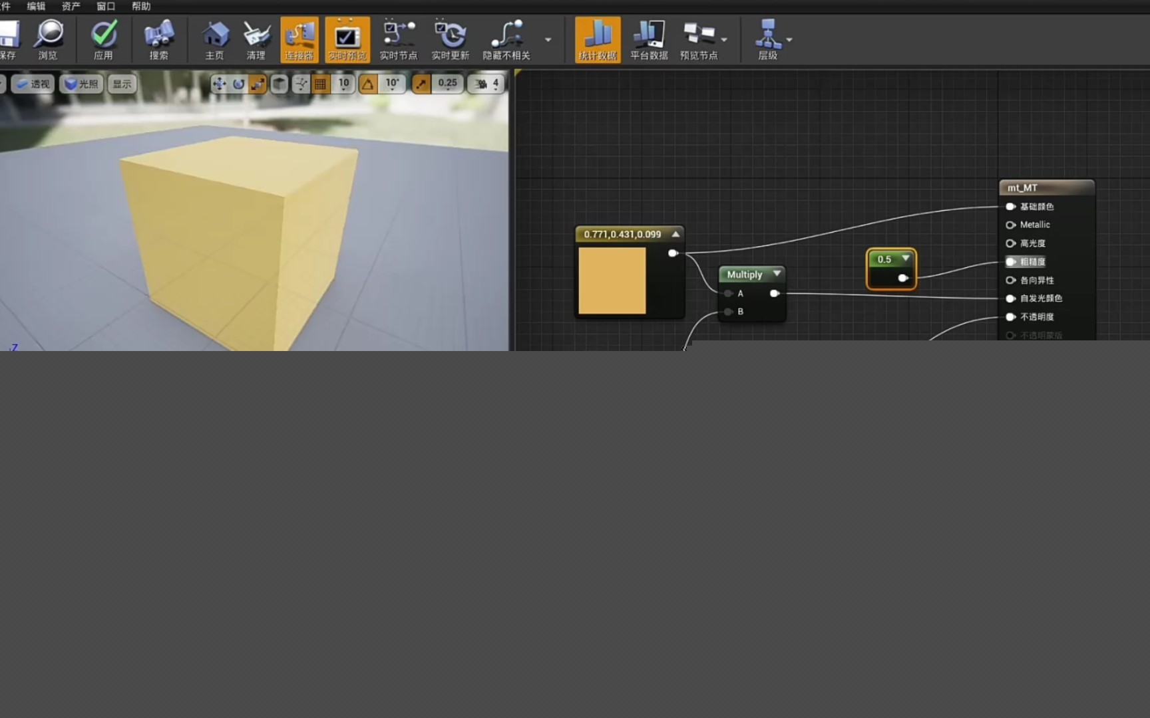Collapse the 0.771,0.431,0.099 color node arrow
The height and width of the screenshot is (718, 1150).
675,234
